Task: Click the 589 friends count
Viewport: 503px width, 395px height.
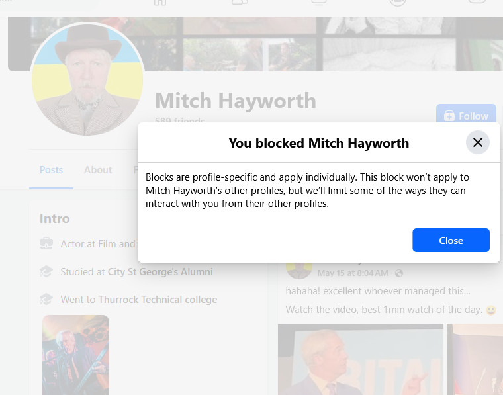Action: point(179,120)
